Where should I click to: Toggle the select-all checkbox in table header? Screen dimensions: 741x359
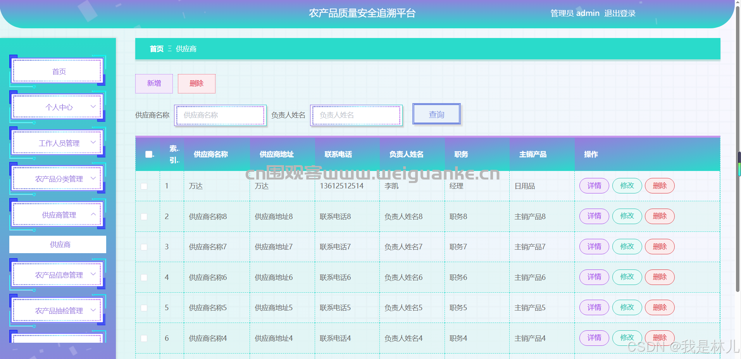[149, 154]
